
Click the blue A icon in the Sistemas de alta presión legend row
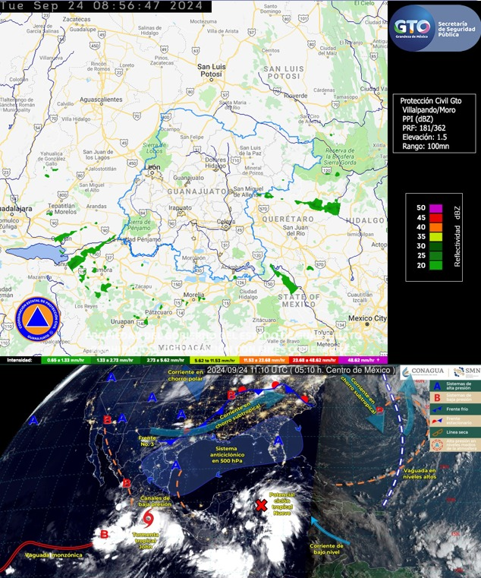point(437,386)
